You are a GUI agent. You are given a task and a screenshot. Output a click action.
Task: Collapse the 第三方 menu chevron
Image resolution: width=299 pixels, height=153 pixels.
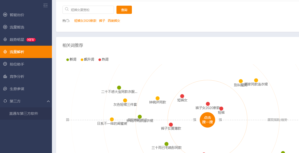click(48, 101)
